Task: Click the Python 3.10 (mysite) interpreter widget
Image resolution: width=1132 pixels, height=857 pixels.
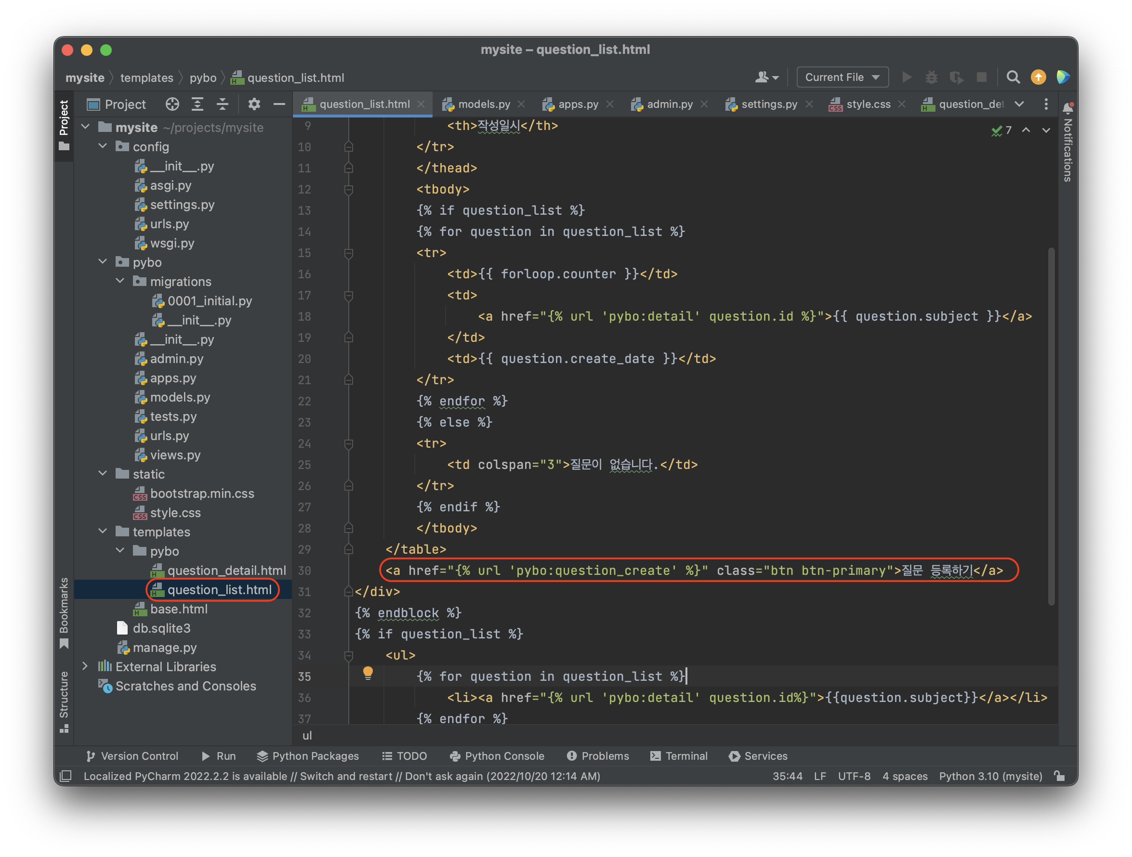Action: (x=990, y=776)
